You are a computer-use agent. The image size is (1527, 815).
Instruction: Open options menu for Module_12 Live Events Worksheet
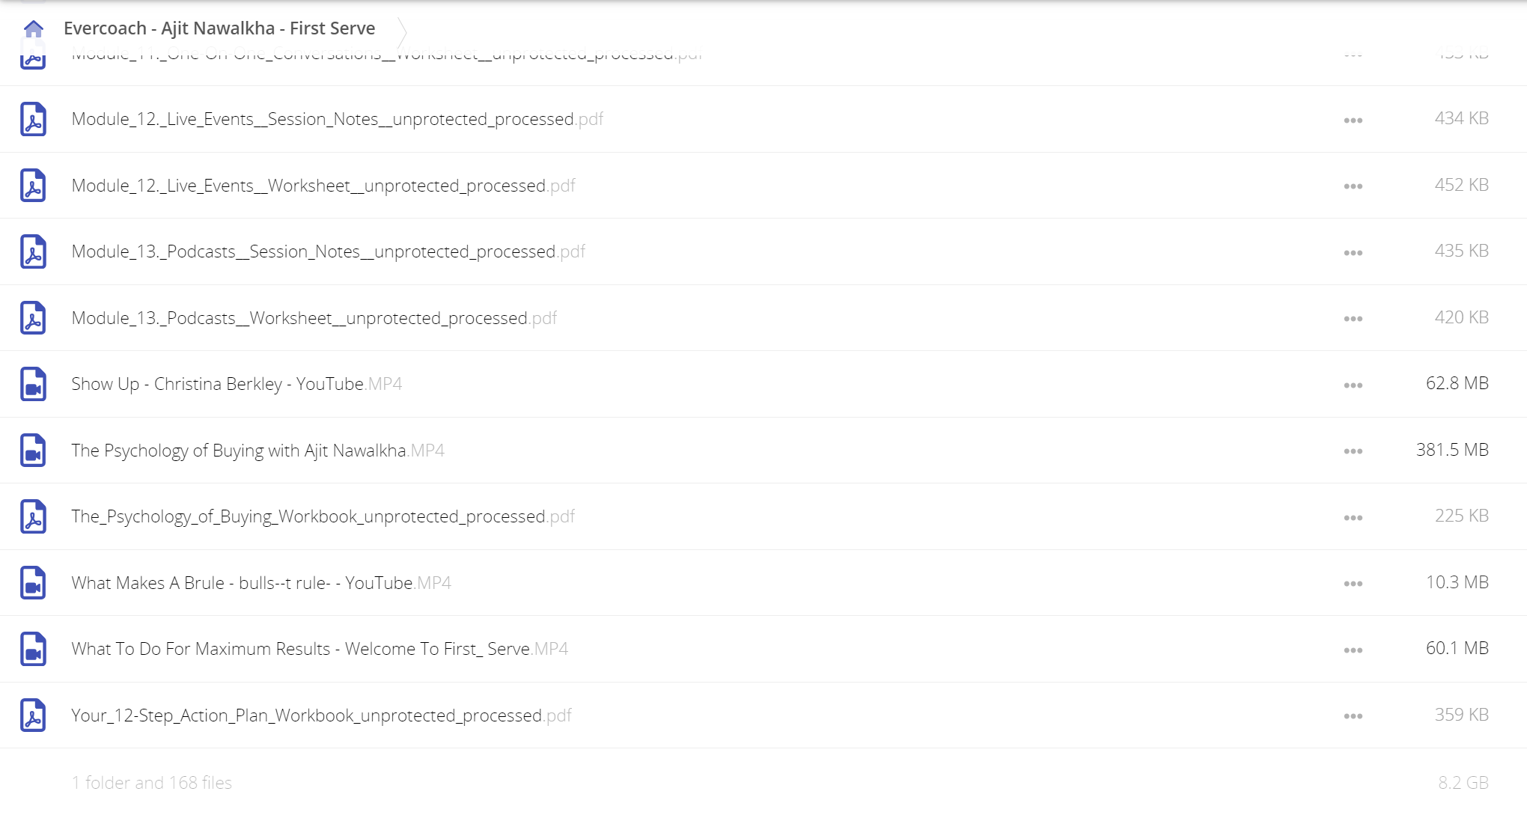point(1353,186)
